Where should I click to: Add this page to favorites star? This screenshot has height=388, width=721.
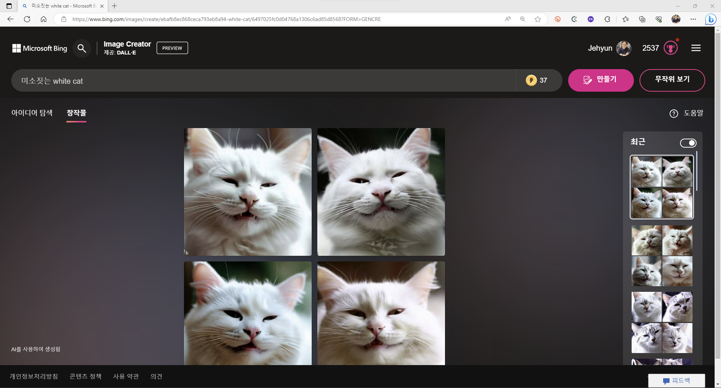(538, 19)
